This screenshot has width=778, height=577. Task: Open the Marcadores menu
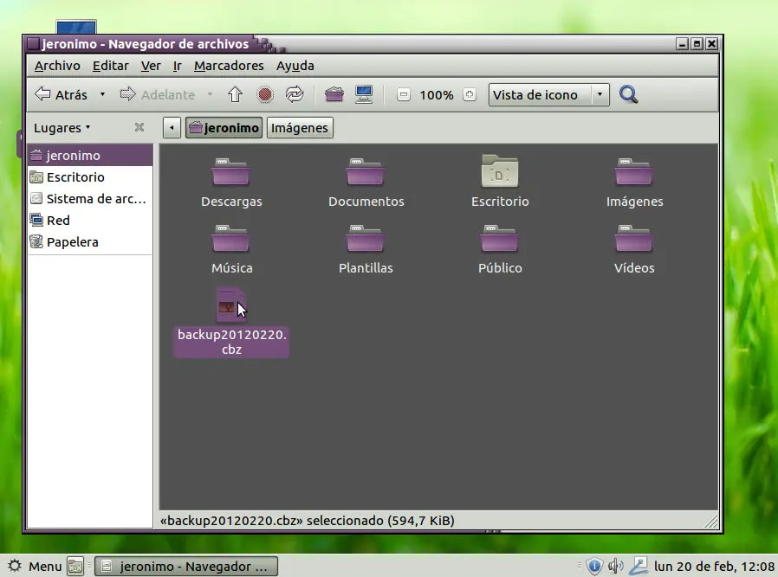pyautogui.click(x=229, y=66)
